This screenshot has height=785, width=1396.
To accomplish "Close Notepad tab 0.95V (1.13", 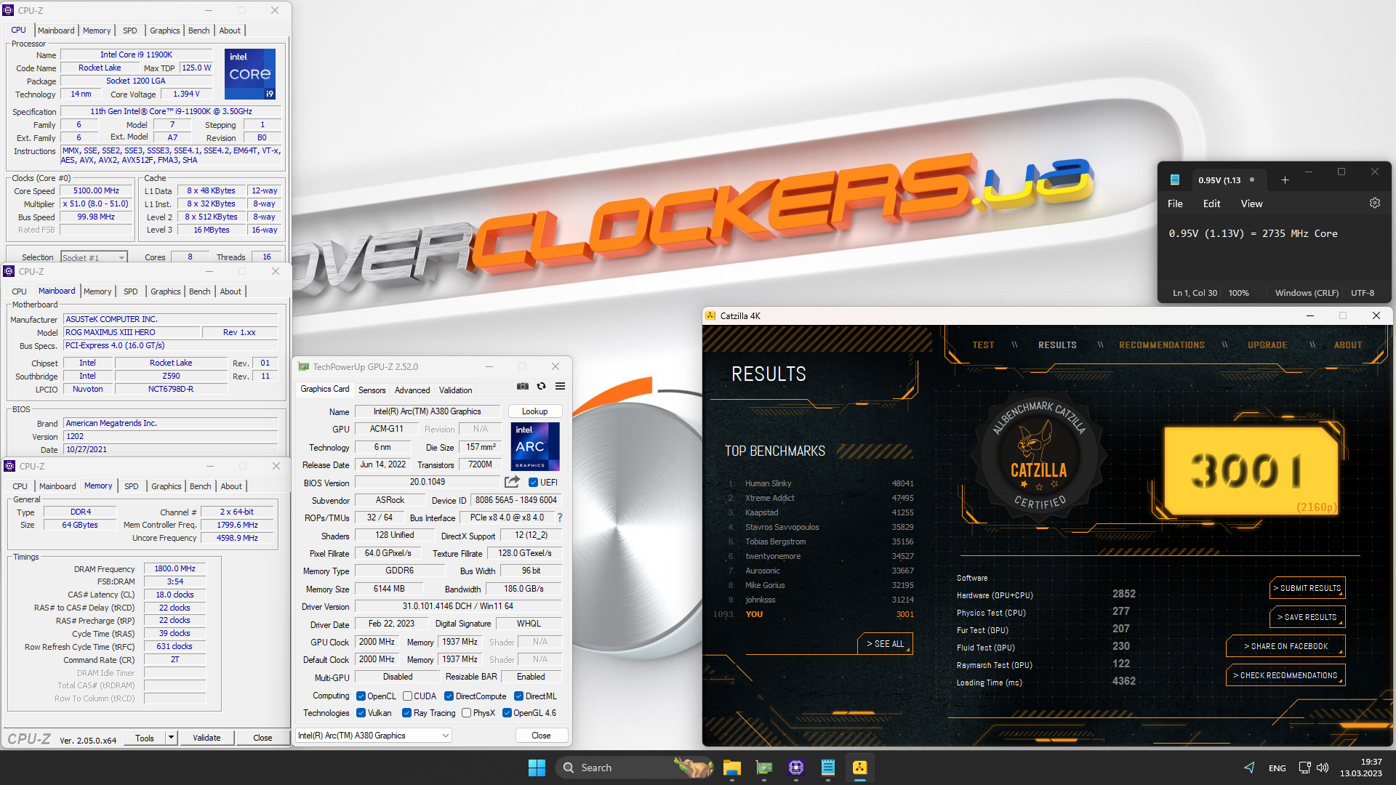I will (x=1251, y=180).
